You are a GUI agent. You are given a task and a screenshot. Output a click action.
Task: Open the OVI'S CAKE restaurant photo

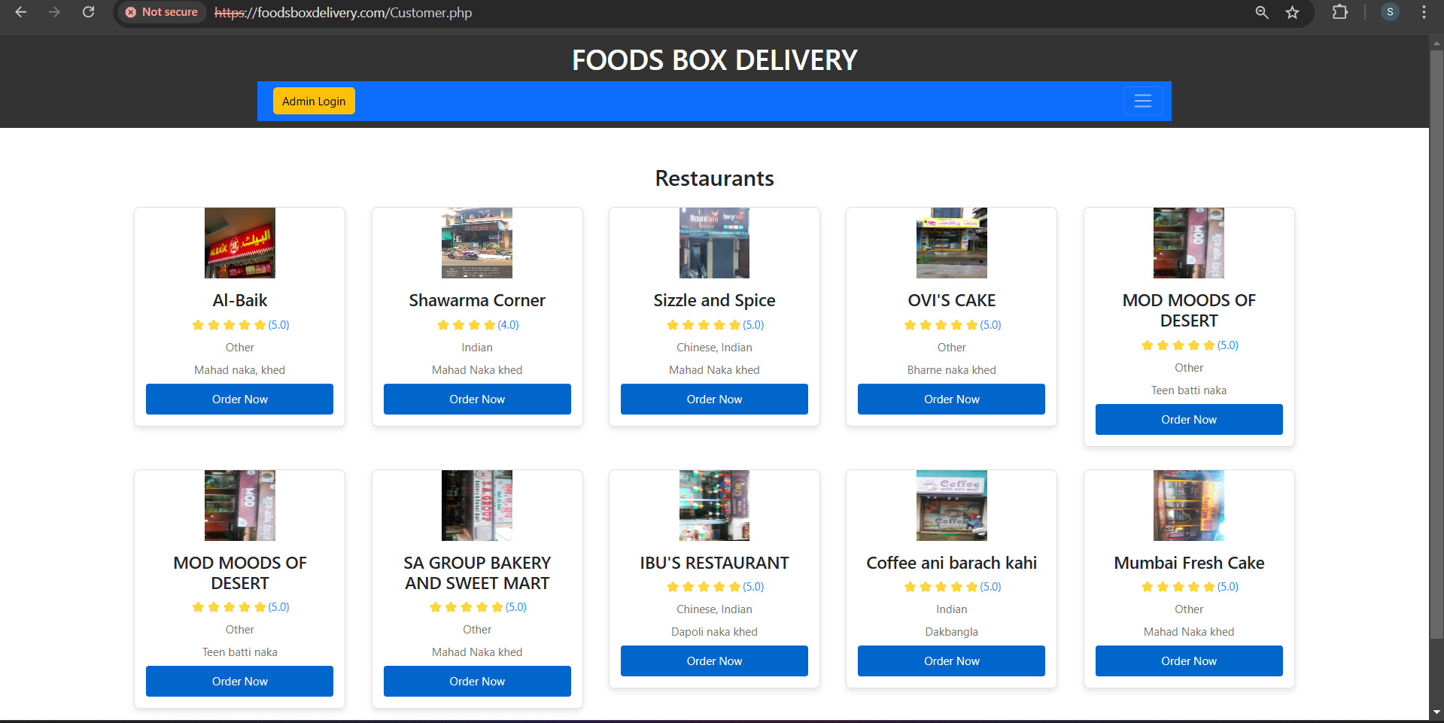(951, 243)
